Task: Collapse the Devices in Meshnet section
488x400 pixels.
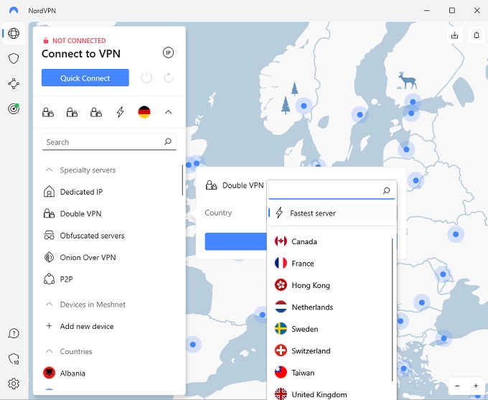Action: click(x=49, y=304)
